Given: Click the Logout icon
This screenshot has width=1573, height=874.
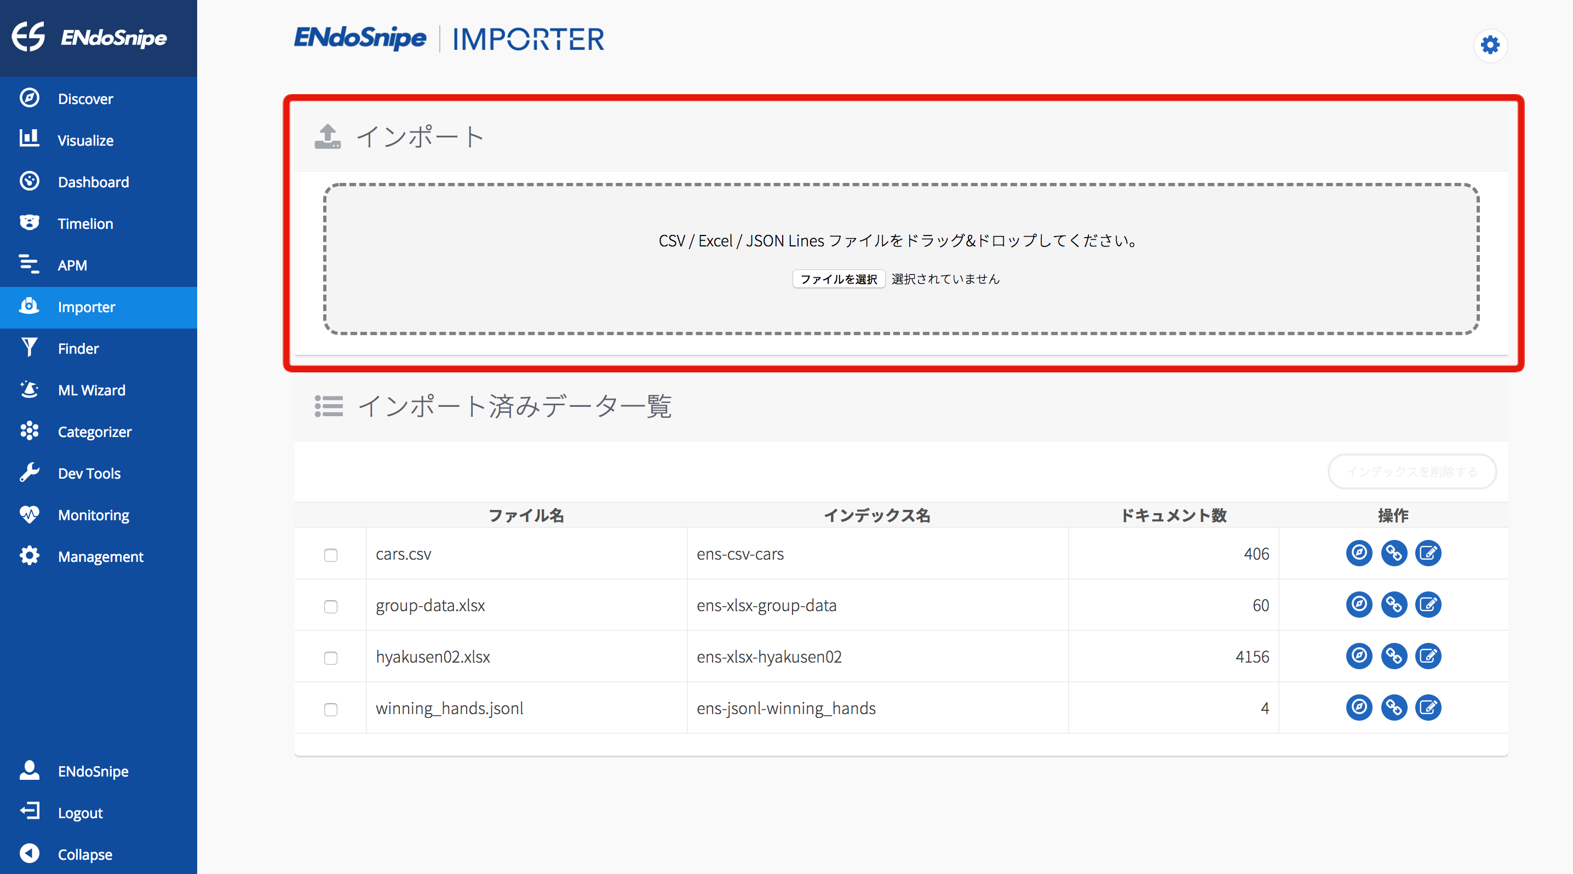Looking at the screenshot, I should tap(30, 812).
